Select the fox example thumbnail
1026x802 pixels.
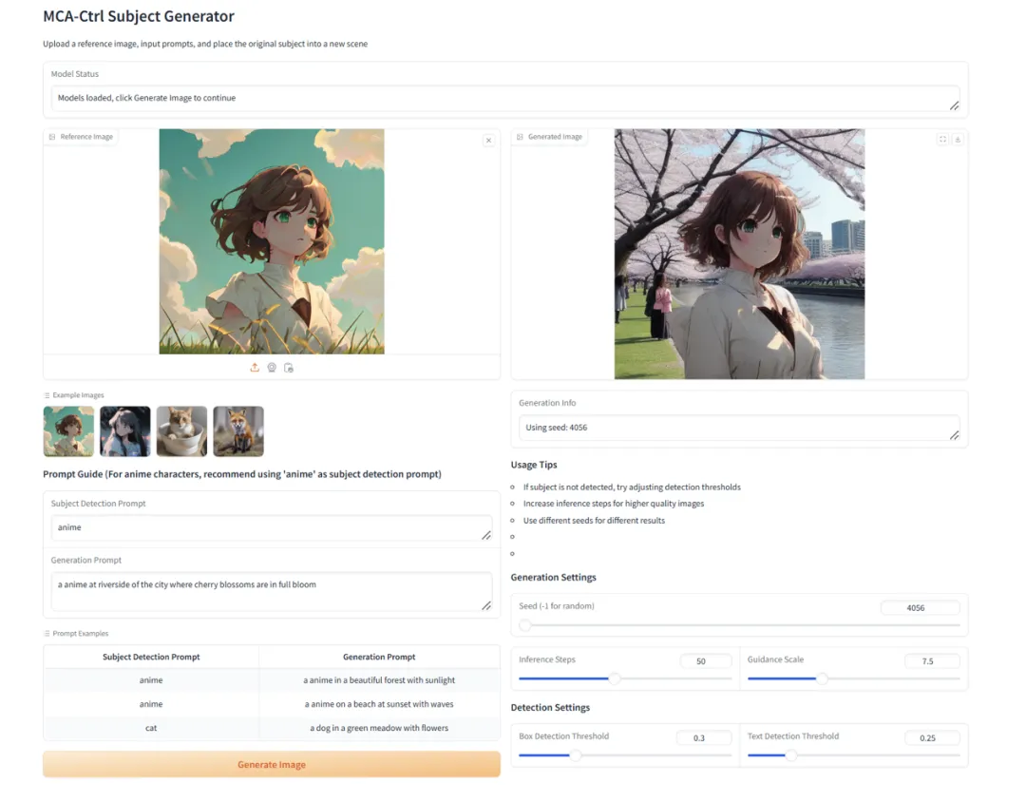point(238,431)
